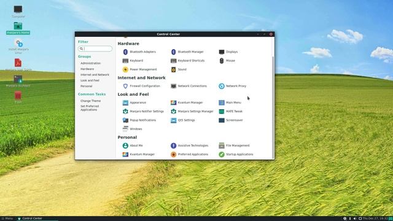Open Mouse preferences

[x=227, y=61]
